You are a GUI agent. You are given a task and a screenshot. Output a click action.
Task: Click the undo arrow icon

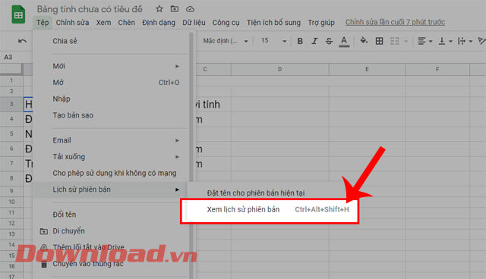click(x=22, y=41)
